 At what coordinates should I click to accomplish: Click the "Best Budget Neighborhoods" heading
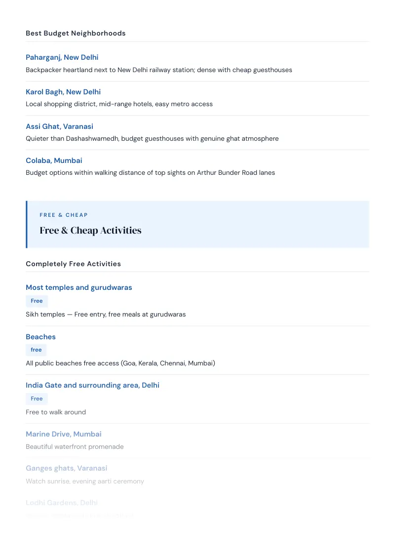[x=76, y=33]
